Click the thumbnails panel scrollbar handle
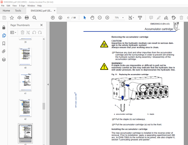Image resolution: width=188 pixels, height=145 pixels. (x=44, y=106)
